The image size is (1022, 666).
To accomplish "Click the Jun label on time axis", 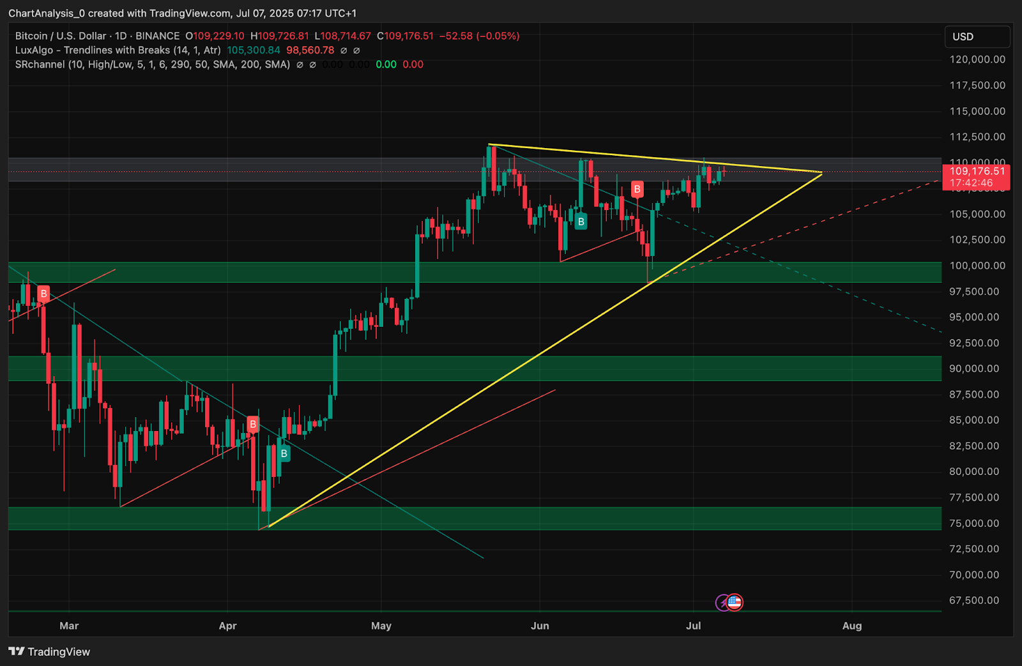I will (x=540, y=626).
